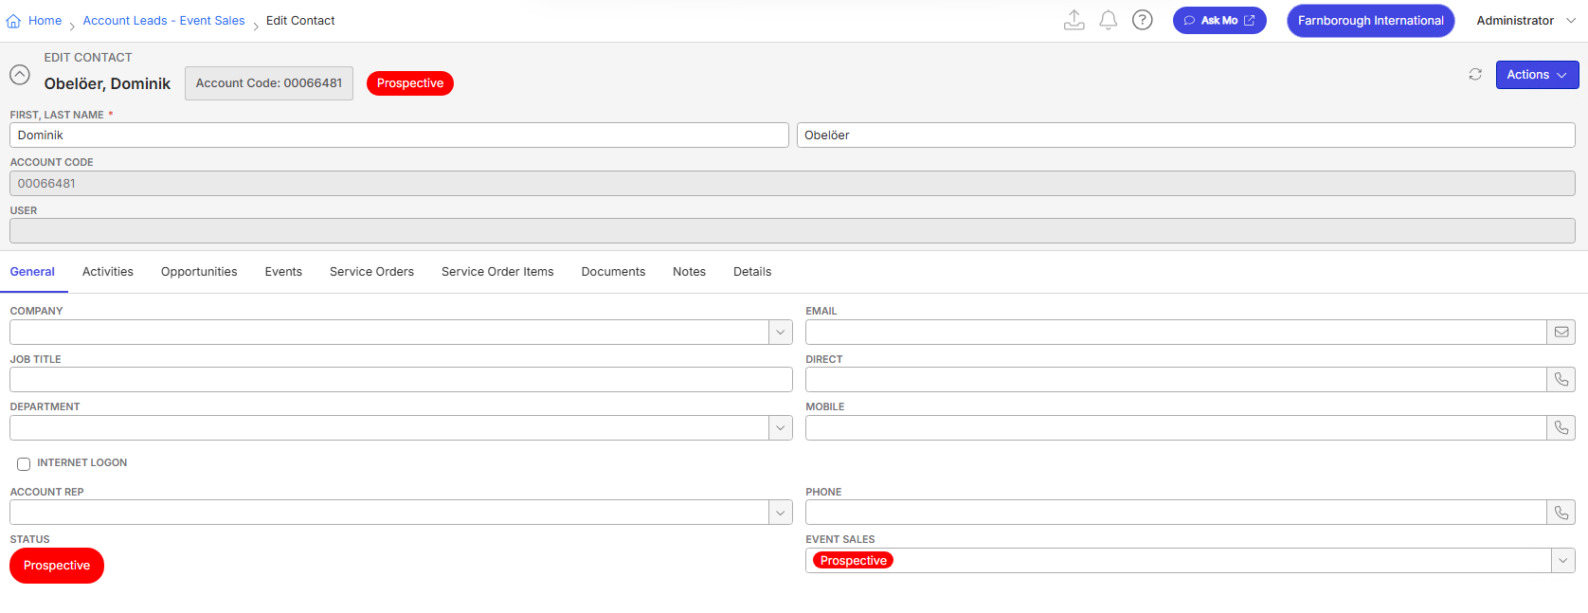Image resolution: width=1588 pixels, height=613 pixels.
Task: Click the Prospective tag in Event Sales field
Action: (854, 561)
